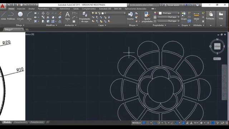This screenshot has height=129, width=229.
Task: Add a new drawing tab with plus
Action: coord(27,29)
